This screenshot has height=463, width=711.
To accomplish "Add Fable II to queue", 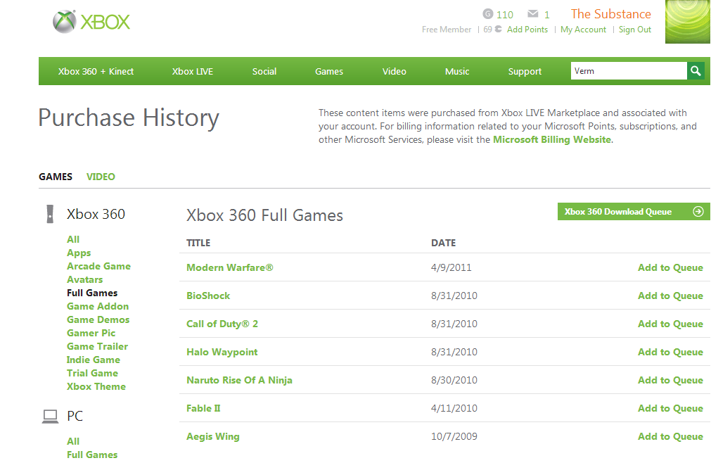I will [670, 408].
